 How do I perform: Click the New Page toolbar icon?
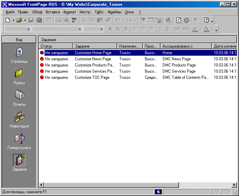pyautogui.click(x=8, y=20)
